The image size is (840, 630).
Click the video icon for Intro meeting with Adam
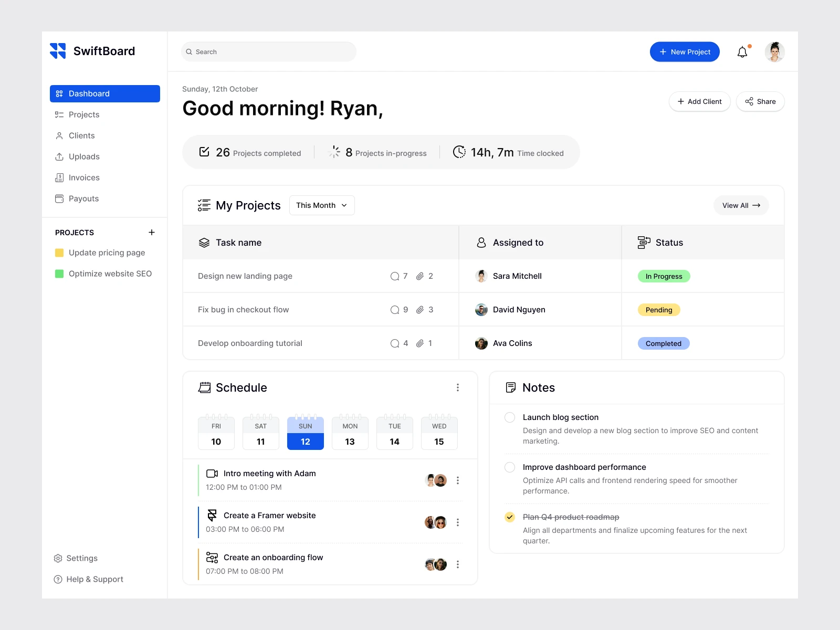pyautogui.click(x=212, y=474)
